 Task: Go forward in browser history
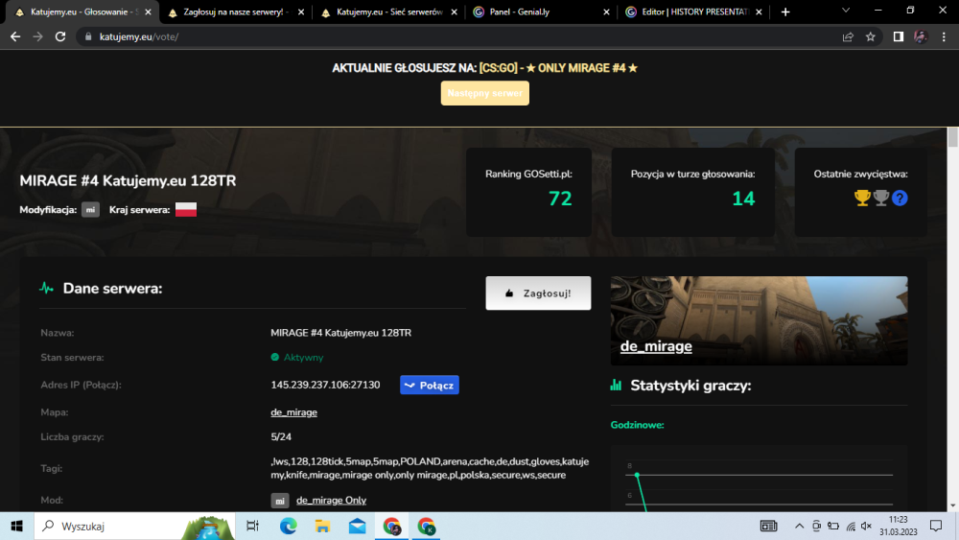pyautogui.click(x=38, y=36)
